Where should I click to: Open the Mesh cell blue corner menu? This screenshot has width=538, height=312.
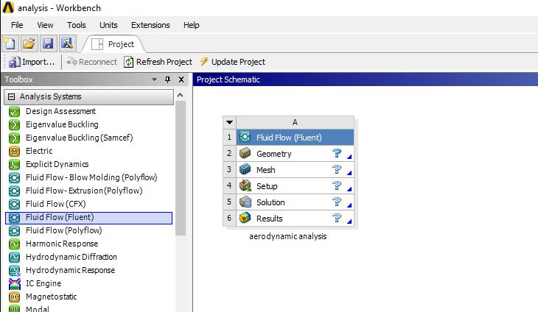tap(349, 173)
